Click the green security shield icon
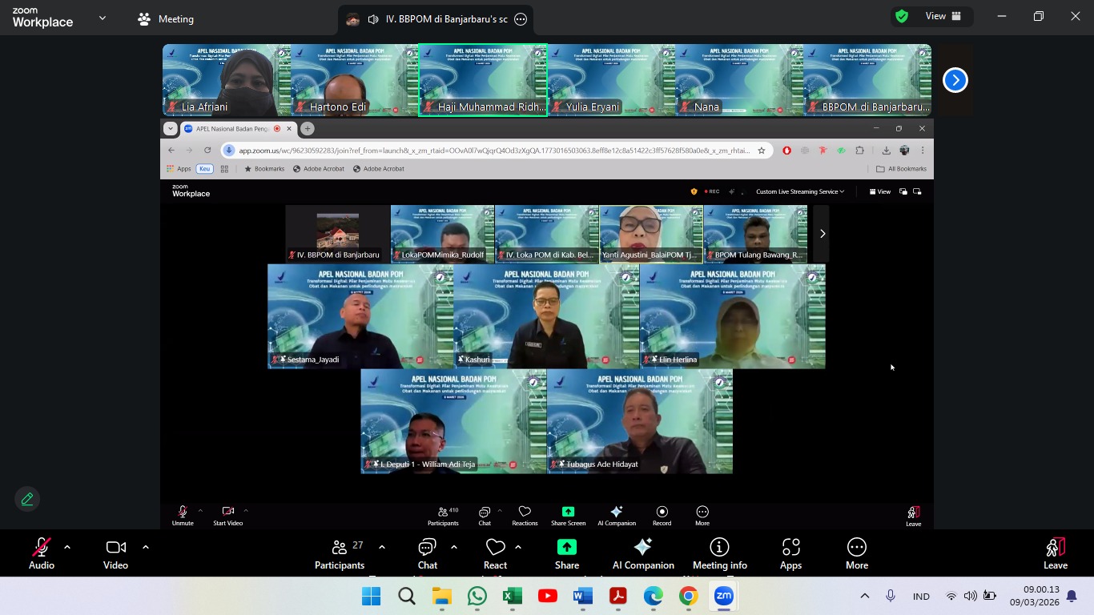 pos(902,16)
